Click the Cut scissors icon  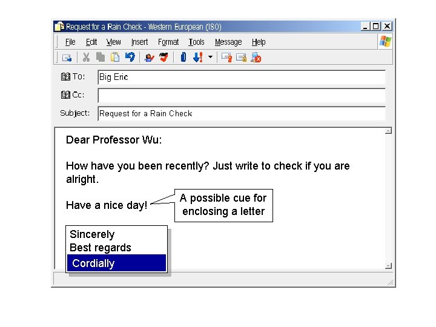click(86, 58)
